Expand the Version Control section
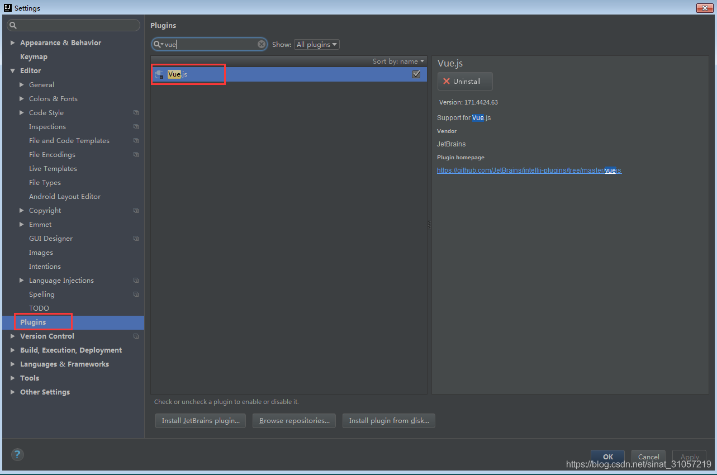Image resolution: width=717 pixels, height=475 pixels. 13,336
